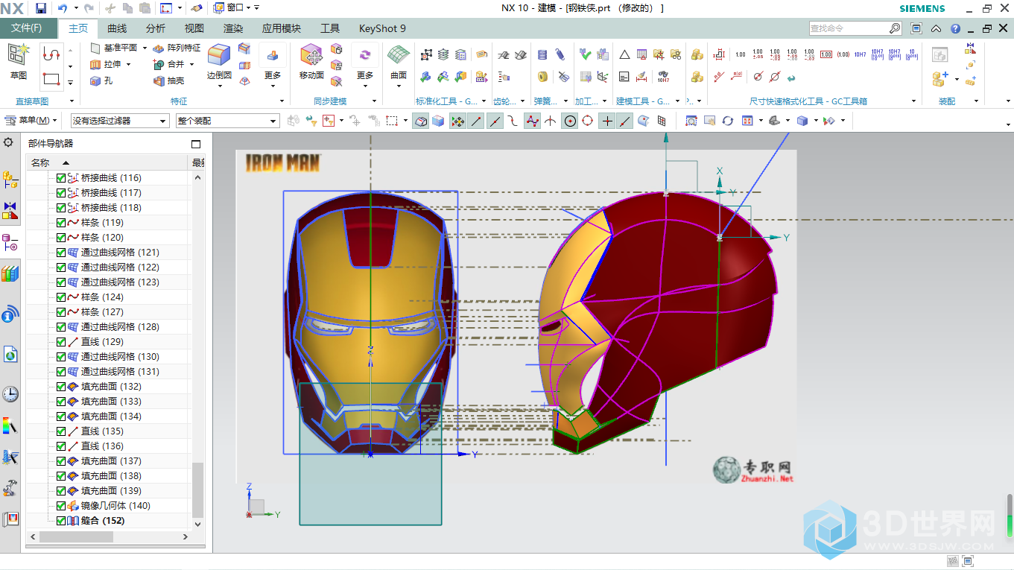Image resolution: width=1014 pixels, height=570 pixels.
Task: Select the 填充曲面 (137) tree item
Action: point(111,461)
